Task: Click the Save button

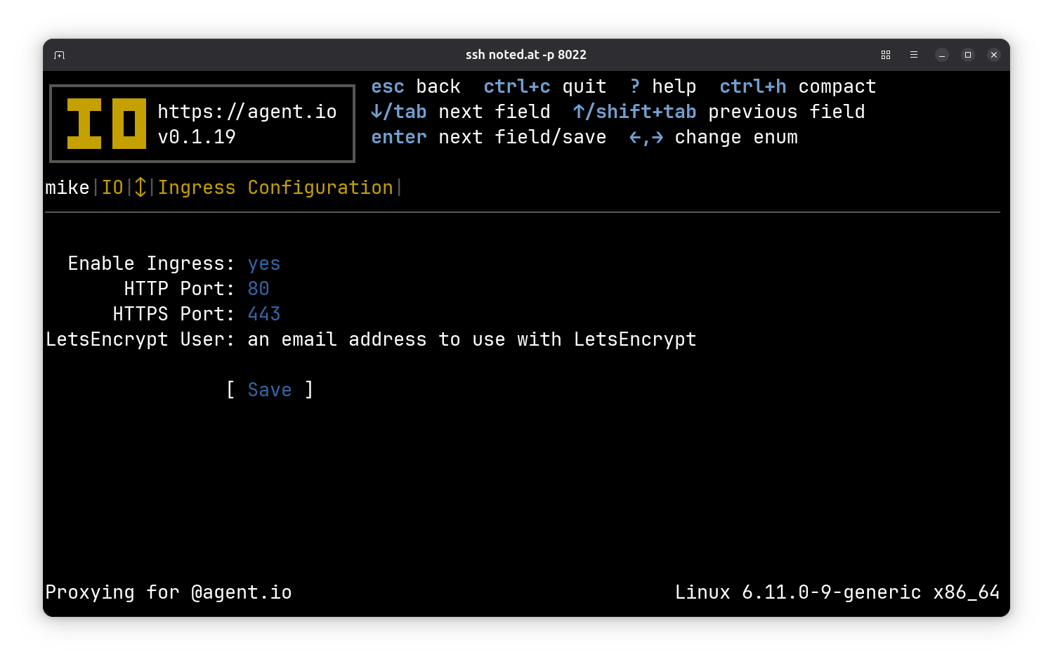Action: click(270, 390)
